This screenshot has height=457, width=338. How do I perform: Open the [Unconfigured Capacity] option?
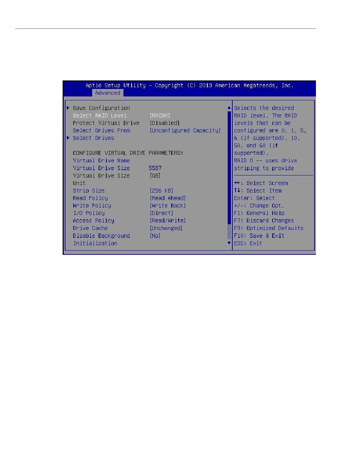185,130
